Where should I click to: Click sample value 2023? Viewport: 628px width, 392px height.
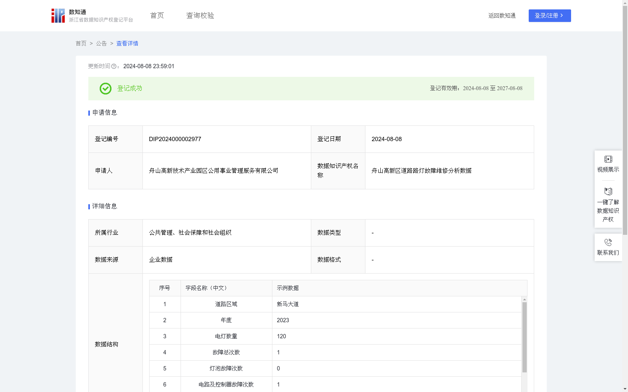pyautogui.click(x=283, y=320)
